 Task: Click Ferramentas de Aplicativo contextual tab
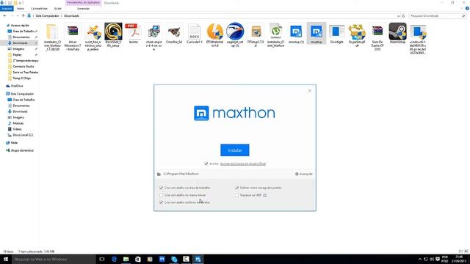coord(83,3)
